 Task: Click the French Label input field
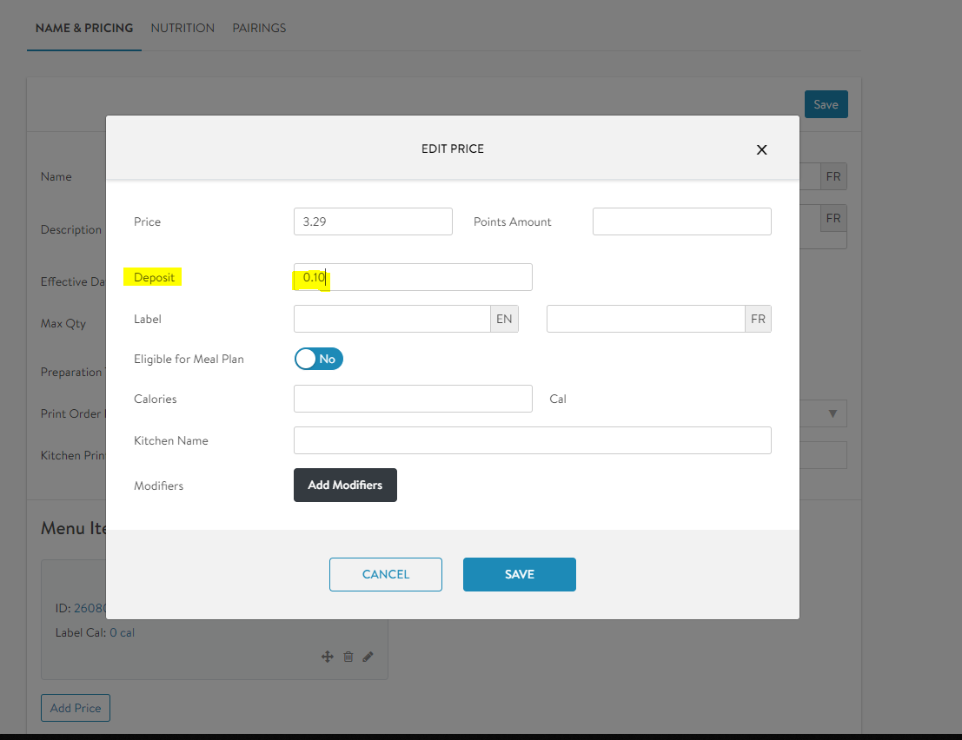pyautogui.click(x=645, y=319)
